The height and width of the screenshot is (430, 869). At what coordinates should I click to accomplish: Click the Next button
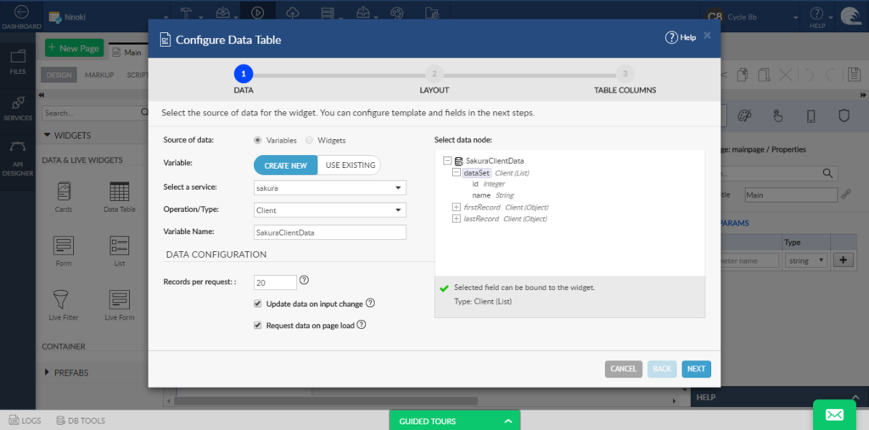[696, 369]
